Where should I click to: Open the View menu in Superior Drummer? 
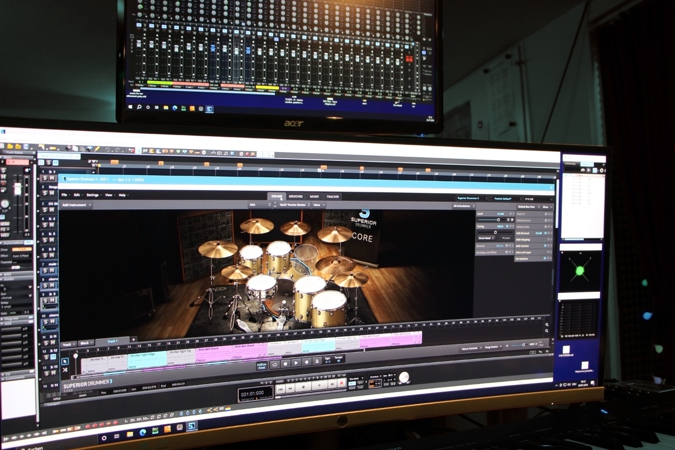110,195
